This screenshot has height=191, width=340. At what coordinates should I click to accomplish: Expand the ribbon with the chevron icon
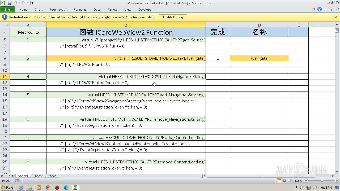pos(314,10)
